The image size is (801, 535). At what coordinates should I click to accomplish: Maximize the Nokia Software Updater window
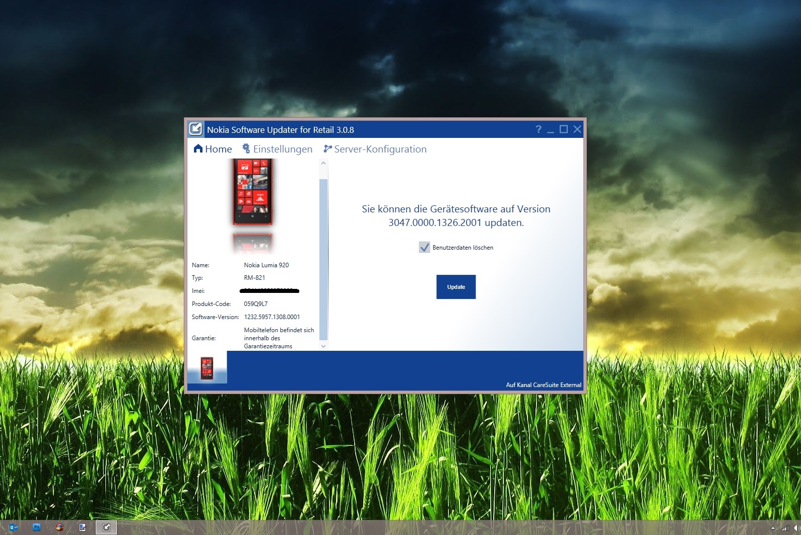tap(564, 129)
